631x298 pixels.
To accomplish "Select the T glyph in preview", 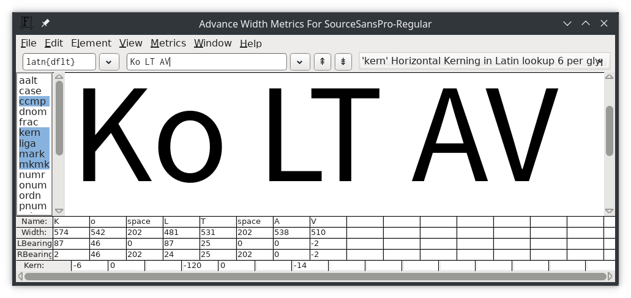I will click(x=345, y=135).
